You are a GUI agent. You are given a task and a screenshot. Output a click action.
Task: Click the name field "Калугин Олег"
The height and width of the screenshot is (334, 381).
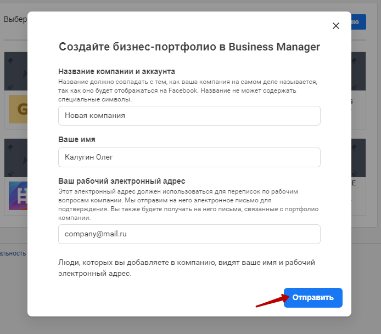[x=189, y=157]
